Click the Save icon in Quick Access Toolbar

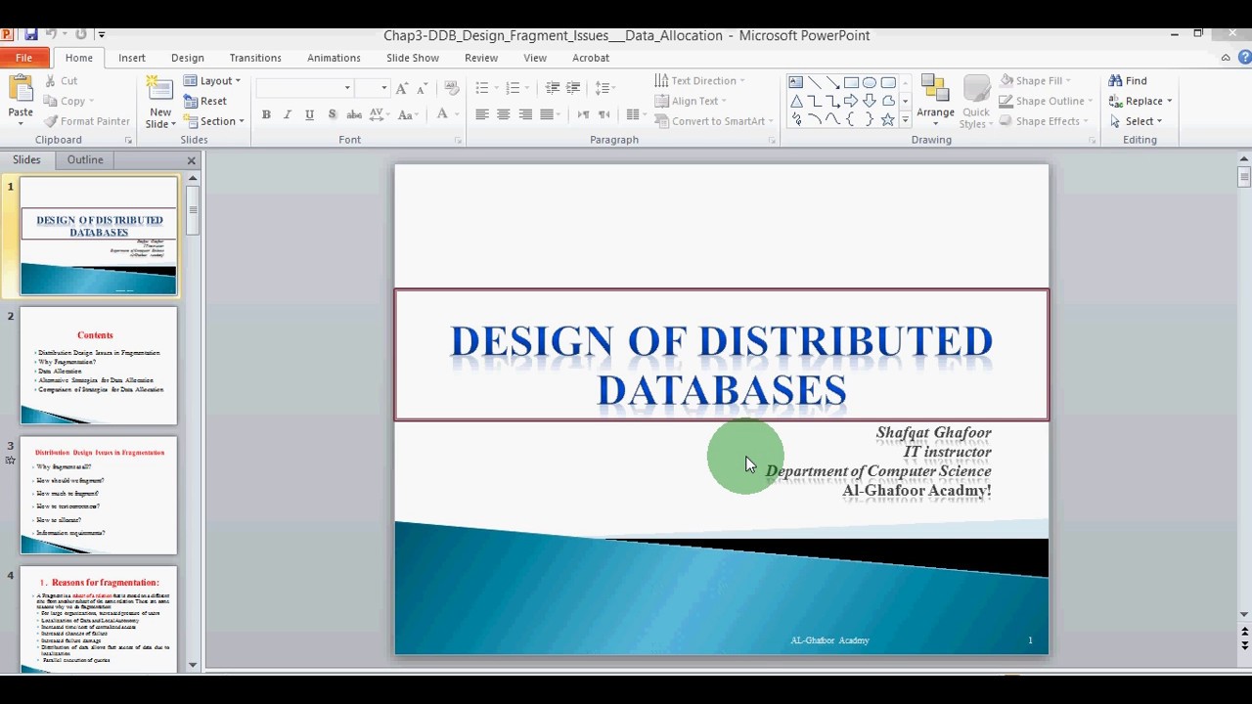click(31, 34)
